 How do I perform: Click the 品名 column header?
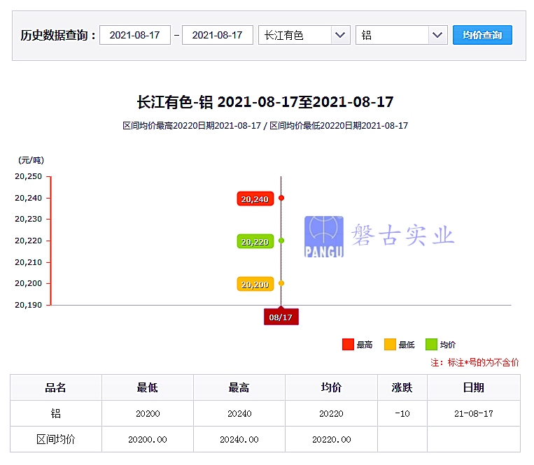click(56, 387)
